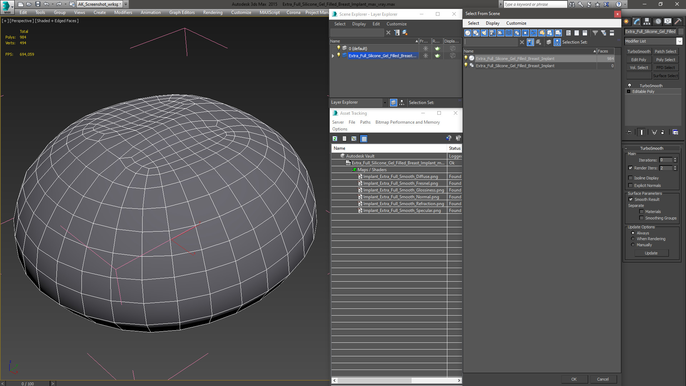
Task: Click the pin stack icon below modifier stack
Action: coord(629,132)
